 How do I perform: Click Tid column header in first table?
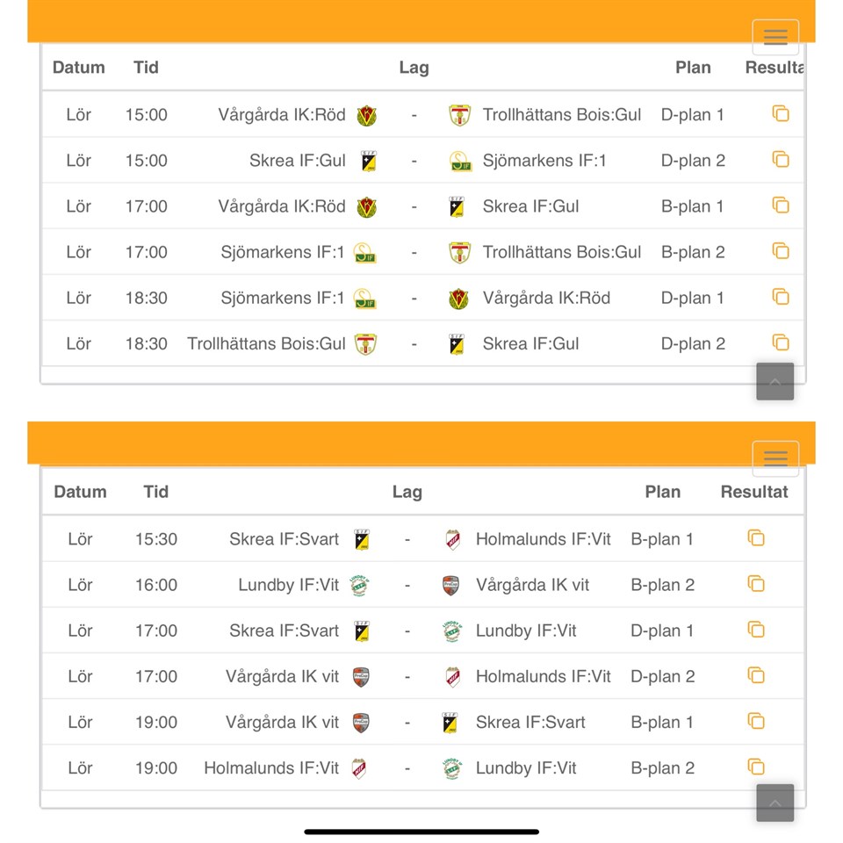point(146,68)
